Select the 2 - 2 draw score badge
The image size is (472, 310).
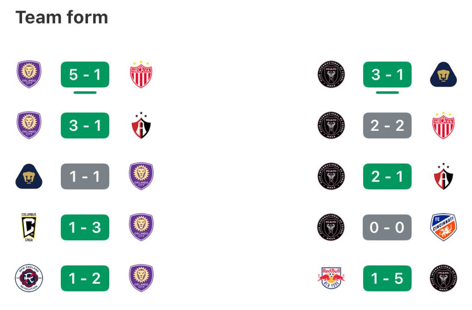387,125
